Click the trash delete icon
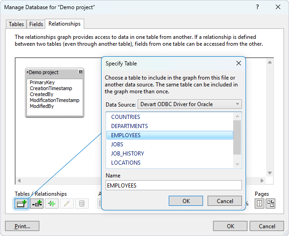Screen dimensions: 289x236 [82, 204]
